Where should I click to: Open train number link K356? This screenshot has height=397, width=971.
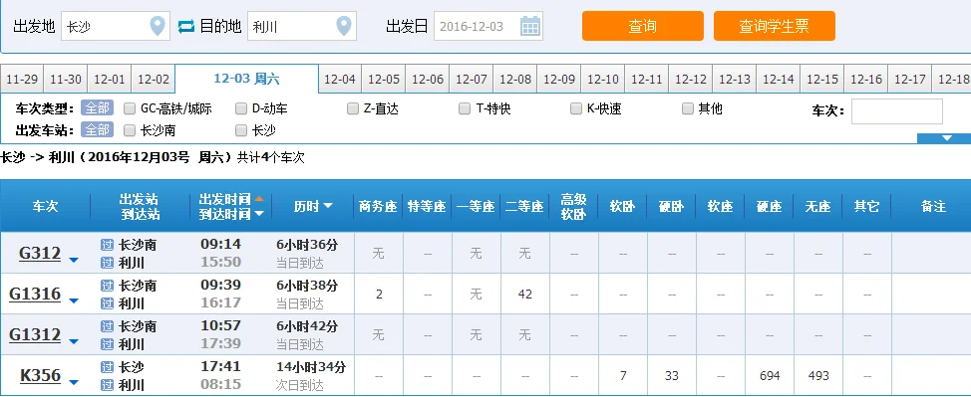pyautogui.click(x=40, y=375)
